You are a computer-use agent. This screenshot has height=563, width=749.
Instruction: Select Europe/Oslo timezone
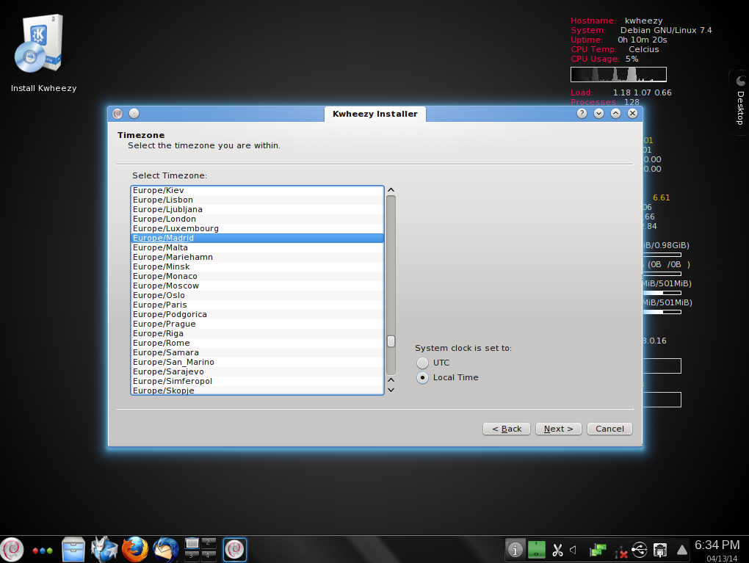257,295
